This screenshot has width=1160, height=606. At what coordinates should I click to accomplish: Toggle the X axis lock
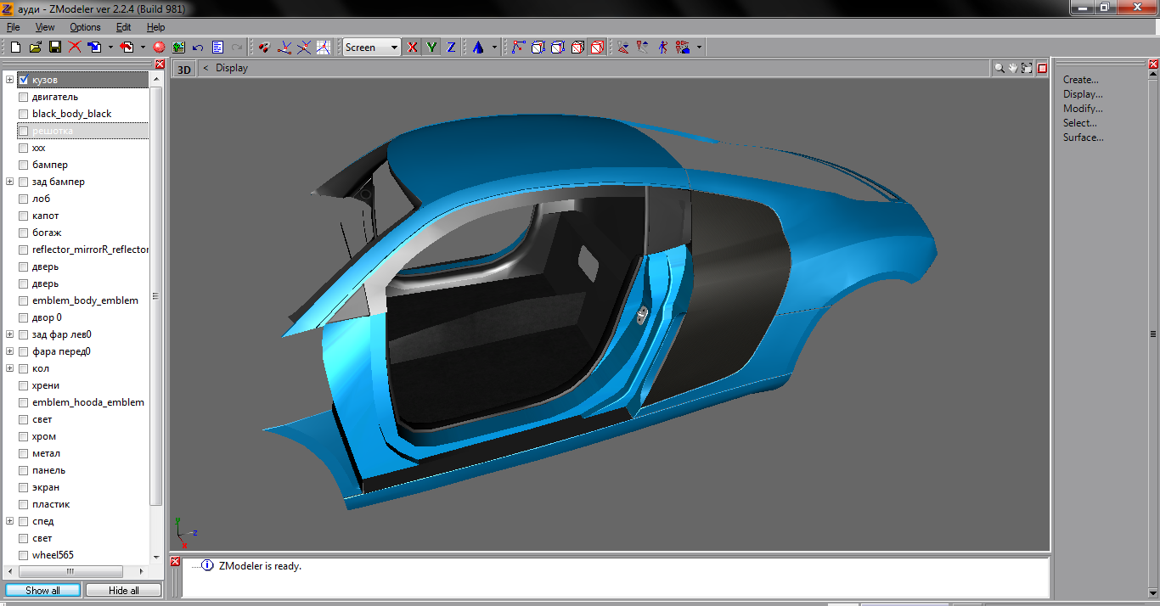coord(413,48)
